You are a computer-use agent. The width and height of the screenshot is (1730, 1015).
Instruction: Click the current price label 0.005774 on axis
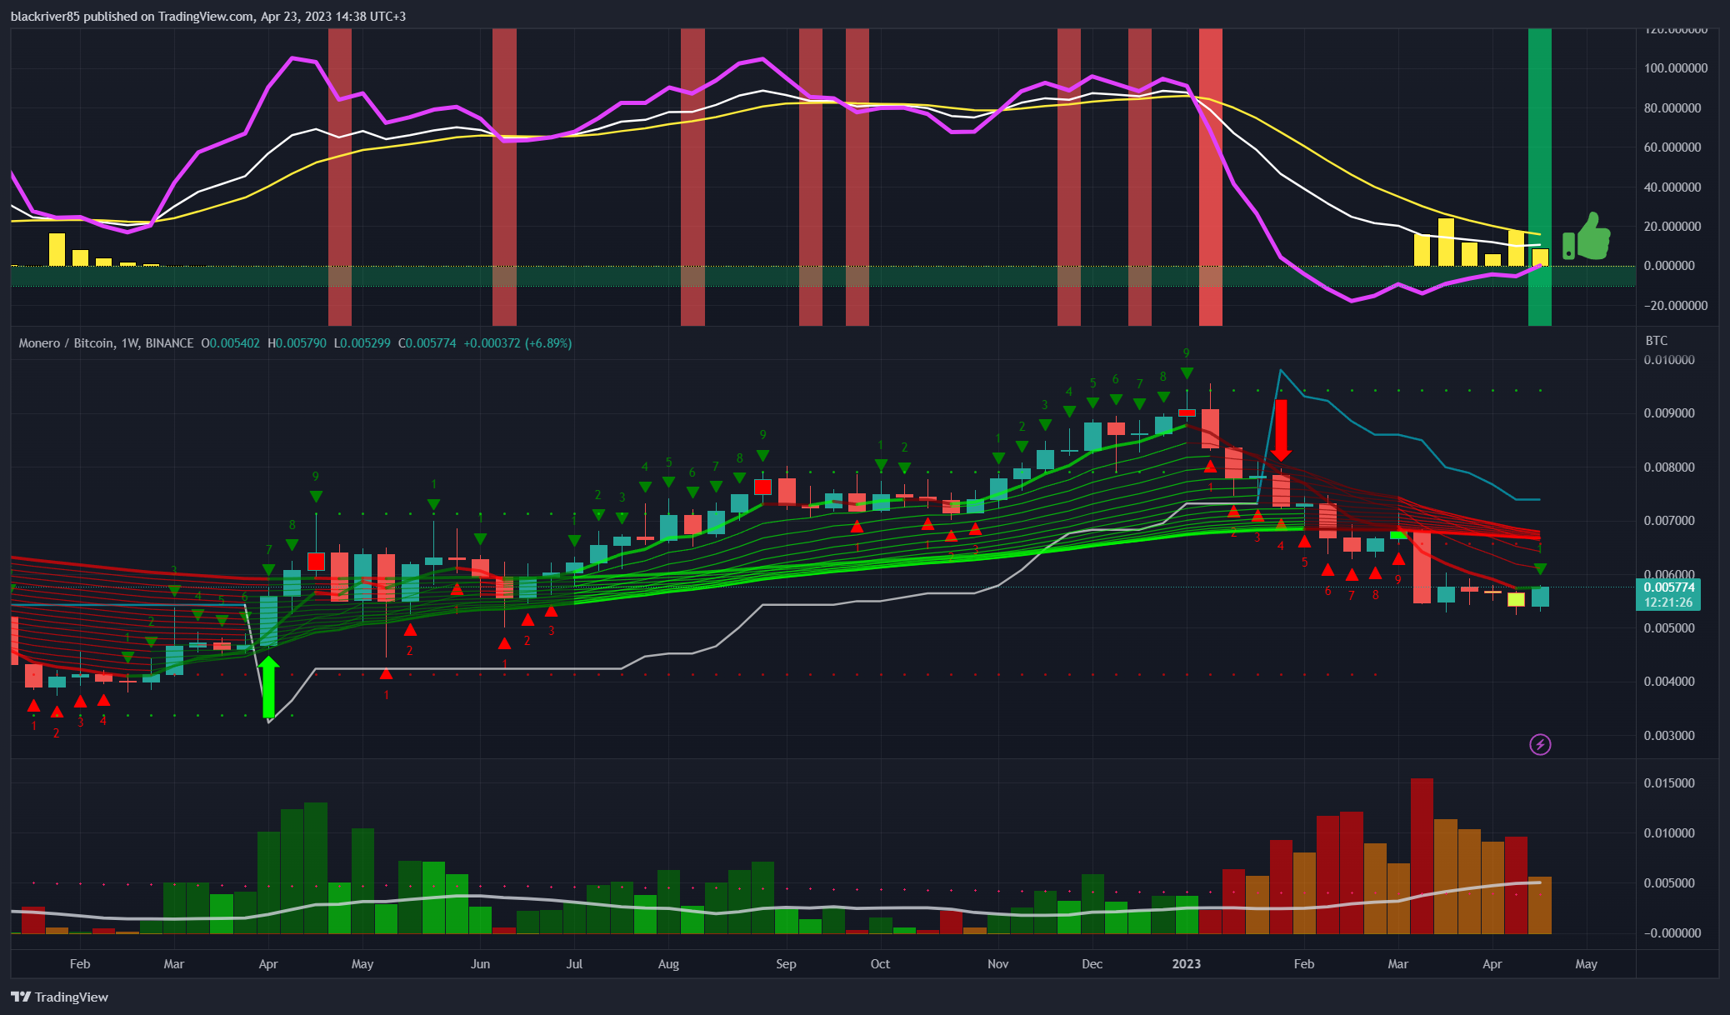point(1669,587)
